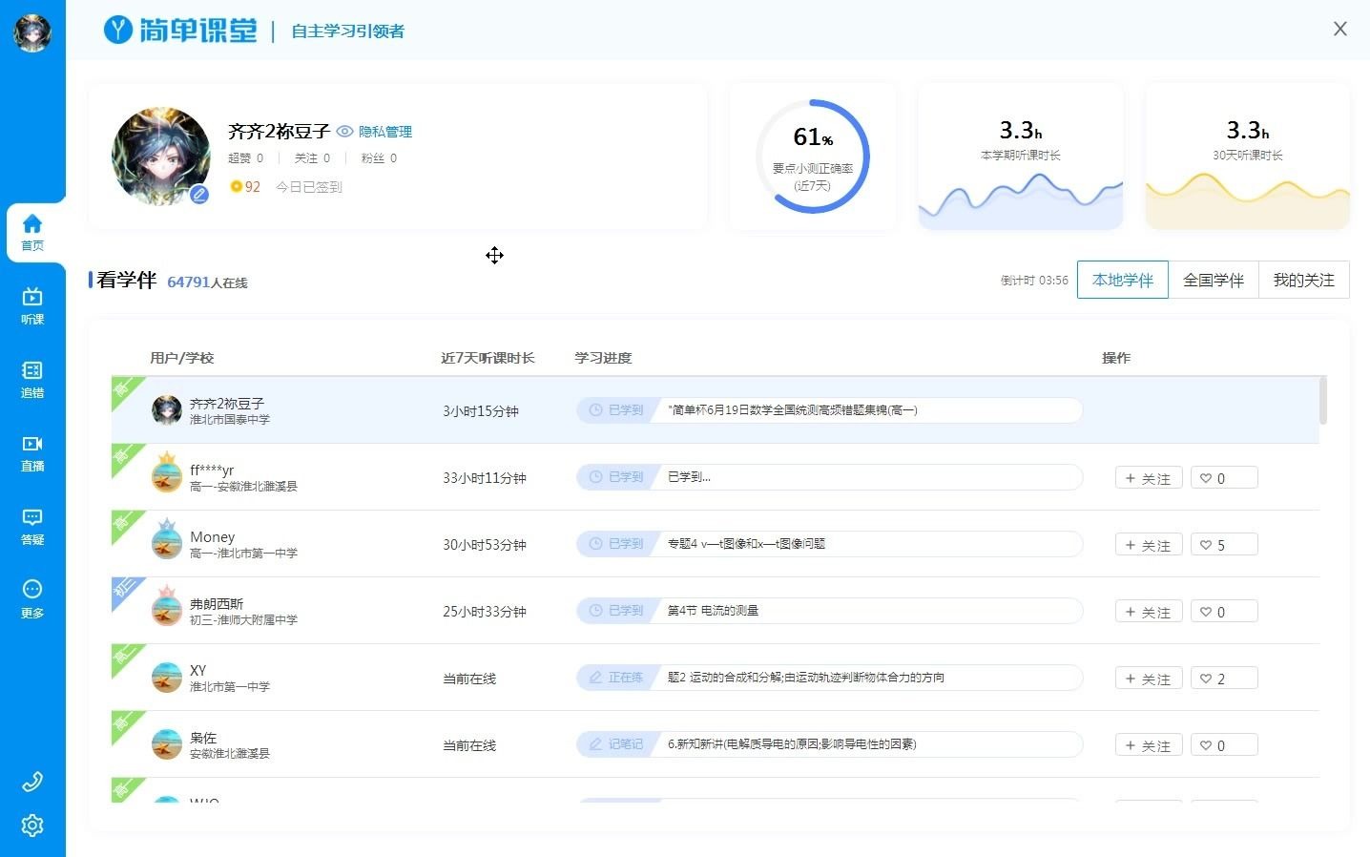
Task: Click avatar of user 枭佐
Action: pos(167,743)
